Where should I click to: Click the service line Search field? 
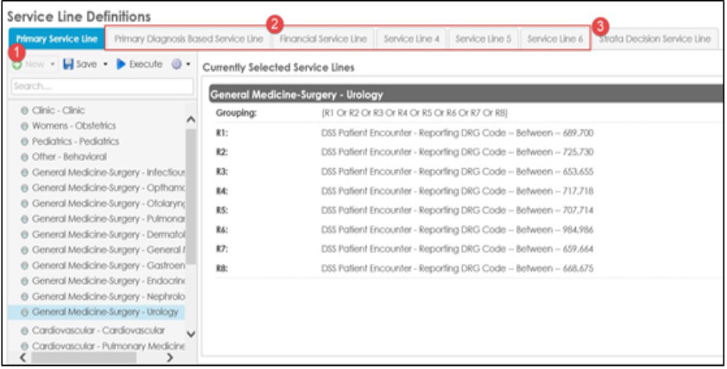(102, 86)
